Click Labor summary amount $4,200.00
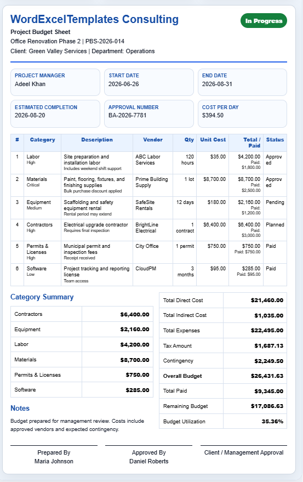Image resolution: width=303 pixels, height=482 pixels. point(135,344)
